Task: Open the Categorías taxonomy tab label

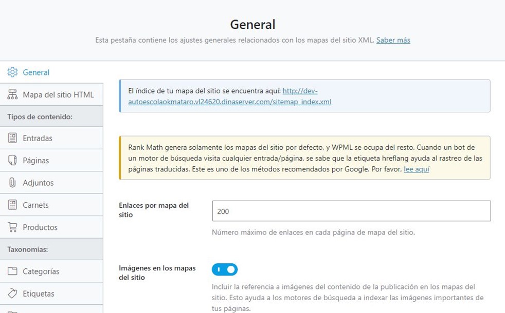Action: click(x=41, y=271)
